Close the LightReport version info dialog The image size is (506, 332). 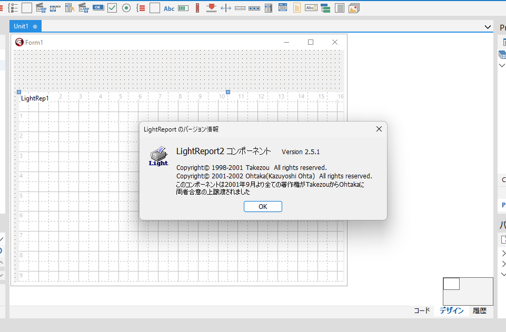379,129
